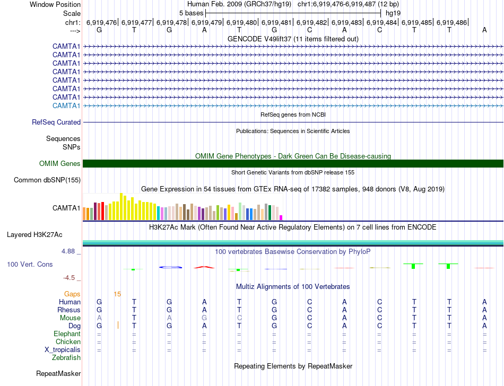Select the Sequences label of Publications track
This screenshot has width=504, height=386.
click(63, 139)
